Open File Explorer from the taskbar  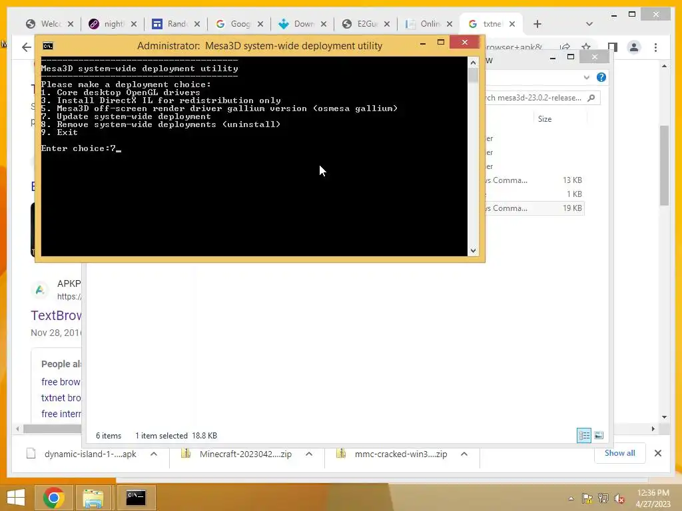pos(93,498)
